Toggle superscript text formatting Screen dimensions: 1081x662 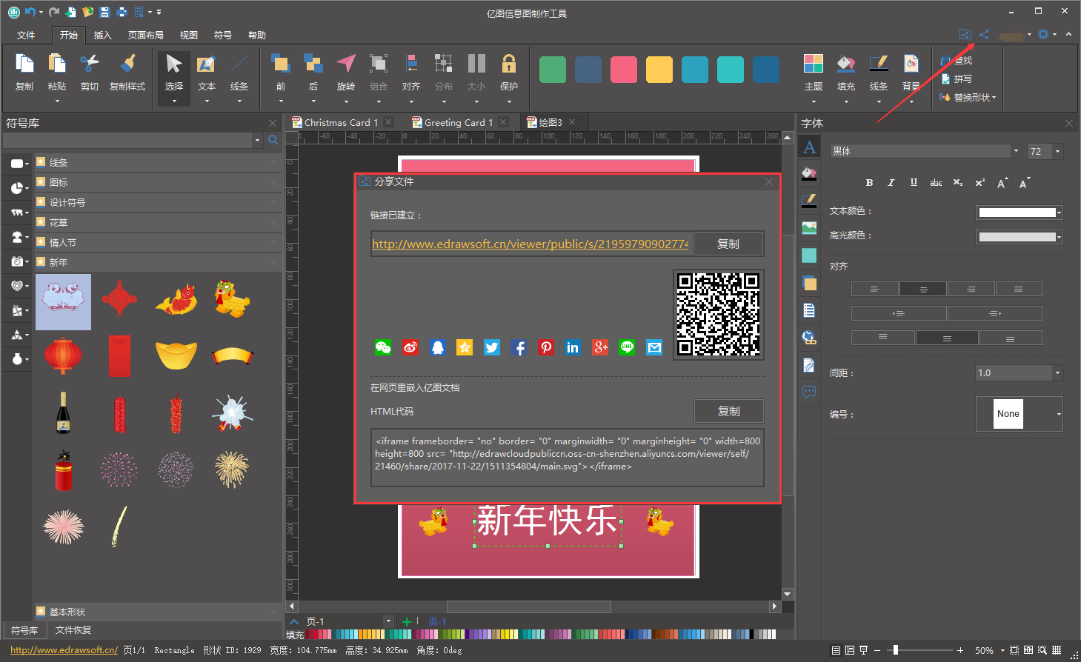(979, 182)
